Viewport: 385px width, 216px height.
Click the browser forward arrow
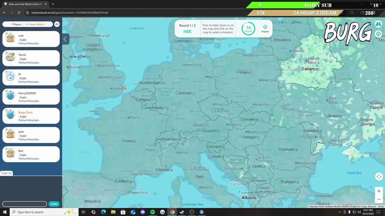[12, 13]
